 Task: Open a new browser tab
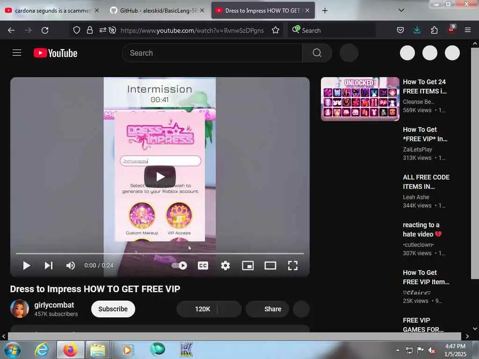[325, 10]
